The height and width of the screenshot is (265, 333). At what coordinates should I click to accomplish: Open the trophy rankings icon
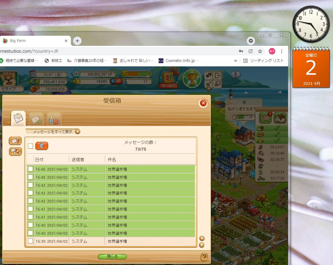point(192,78)
